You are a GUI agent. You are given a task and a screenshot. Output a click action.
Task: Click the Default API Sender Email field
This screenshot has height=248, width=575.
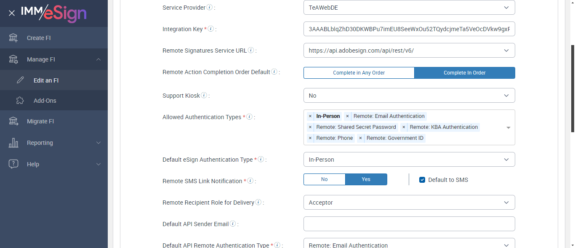pyautogui.click(x=409, y=224)
